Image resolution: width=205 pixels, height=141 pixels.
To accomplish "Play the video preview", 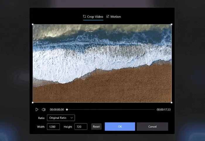I will [37, 109].
